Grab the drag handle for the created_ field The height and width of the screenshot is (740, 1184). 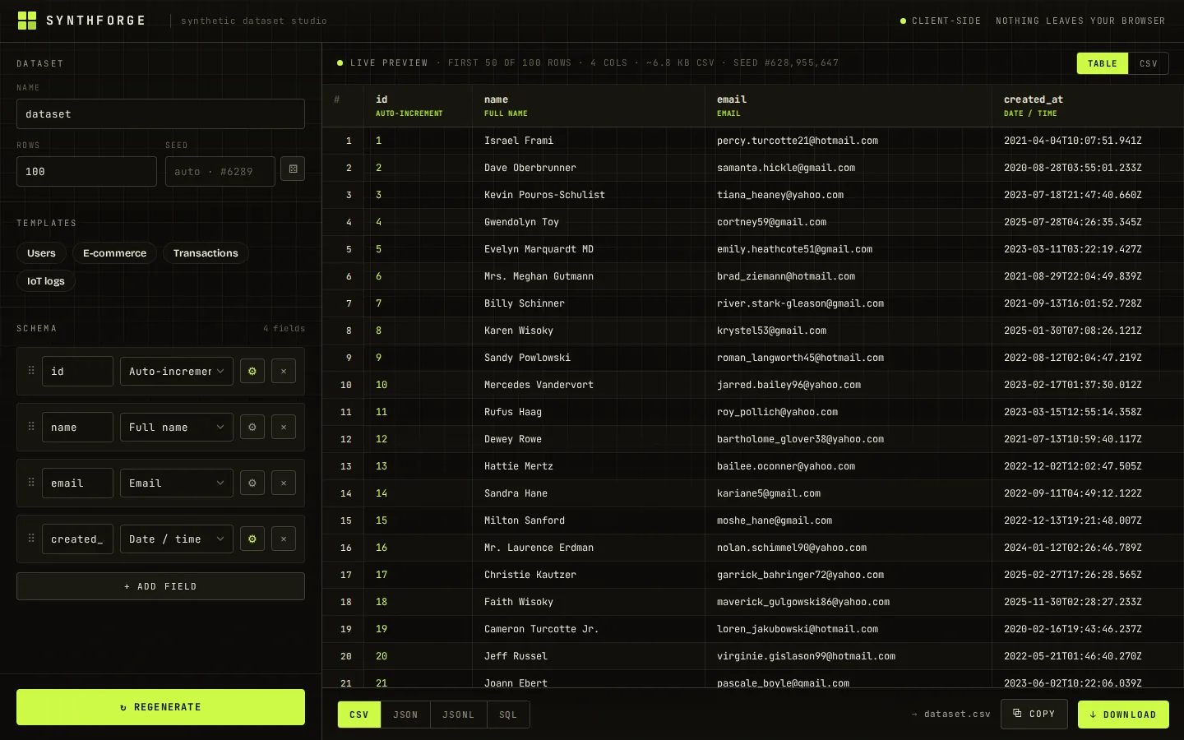pos(31,539)
